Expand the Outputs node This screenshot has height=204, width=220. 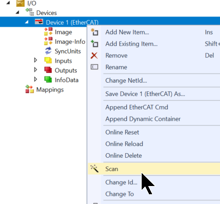pos(36,70)
